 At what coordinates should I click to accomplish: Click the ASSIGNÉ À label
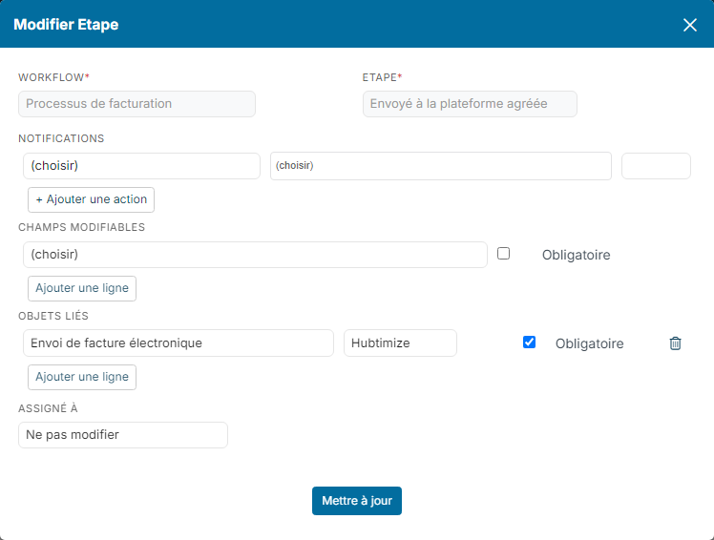[48, 408]
